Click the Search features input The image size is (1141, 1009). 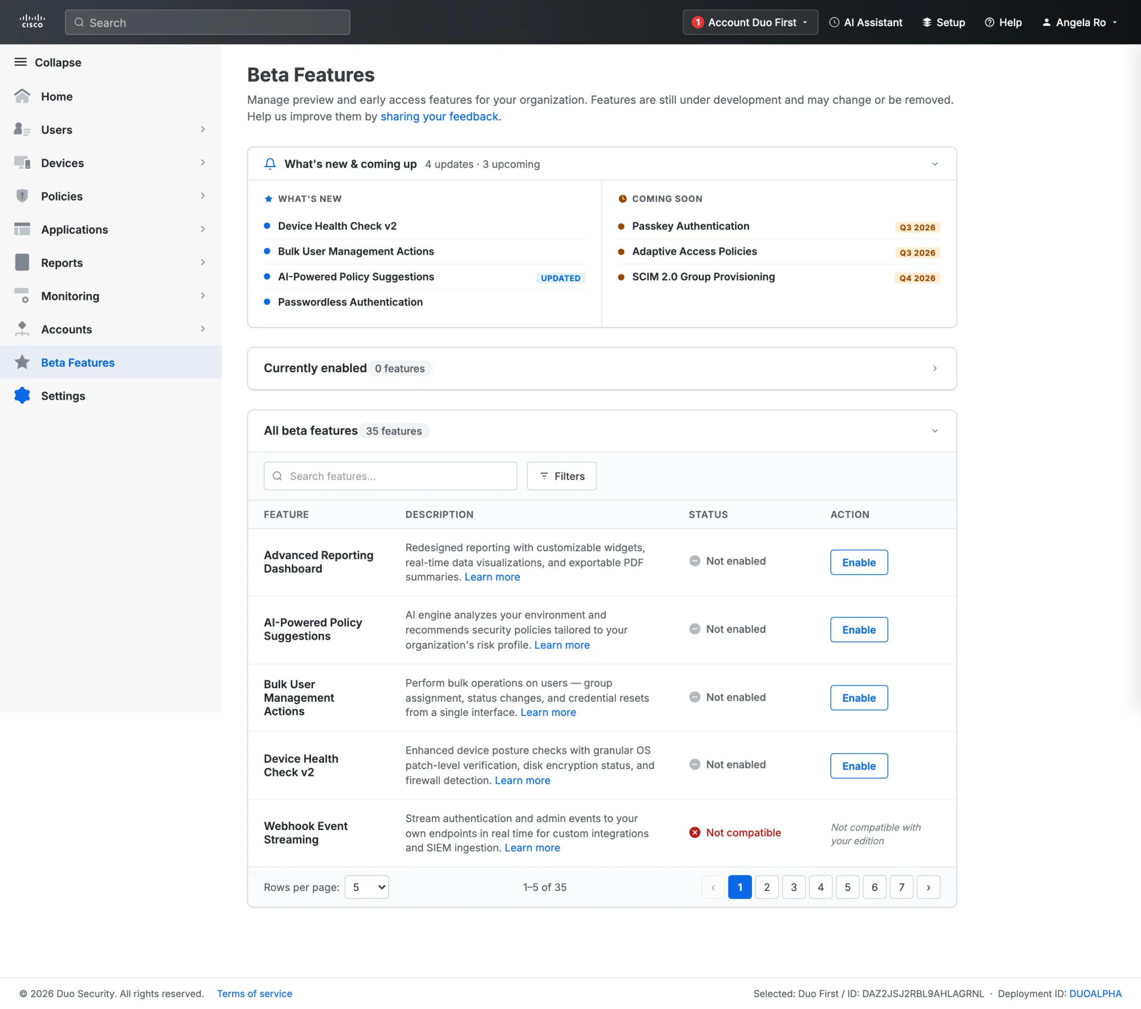pos(390,476)
